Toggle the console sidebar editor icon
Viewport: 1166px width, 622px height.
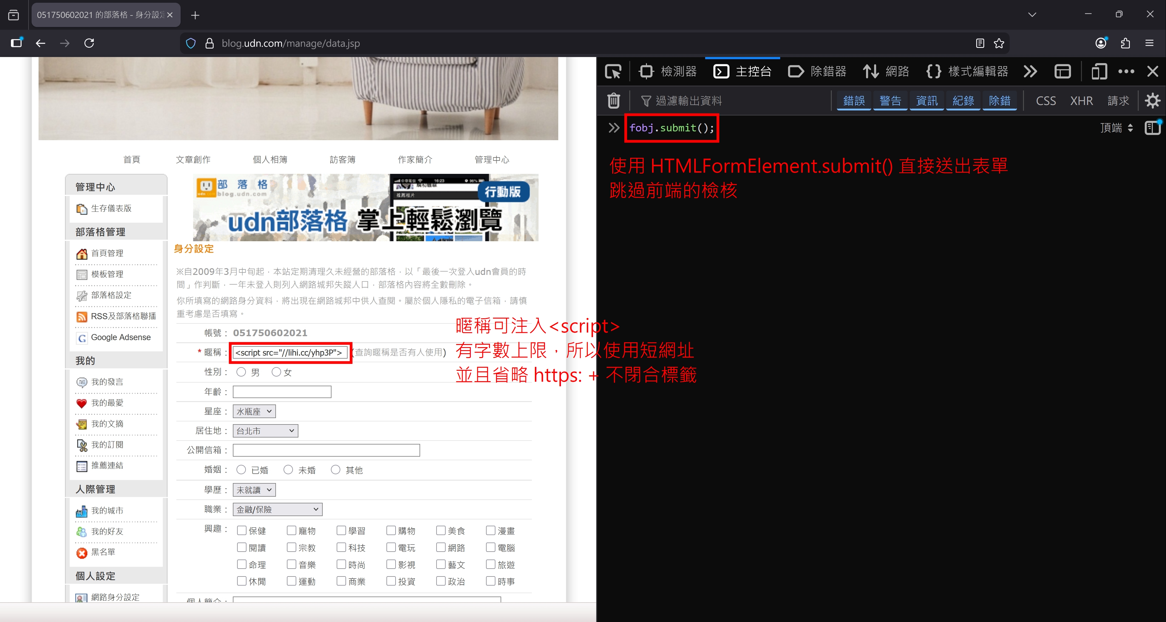(1152, 128)
